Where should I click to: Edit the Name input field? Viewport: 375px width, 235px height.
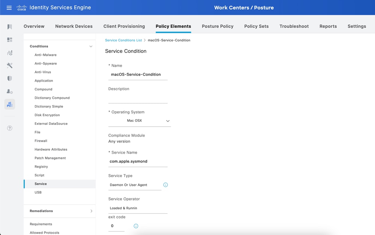click(138, 75)
